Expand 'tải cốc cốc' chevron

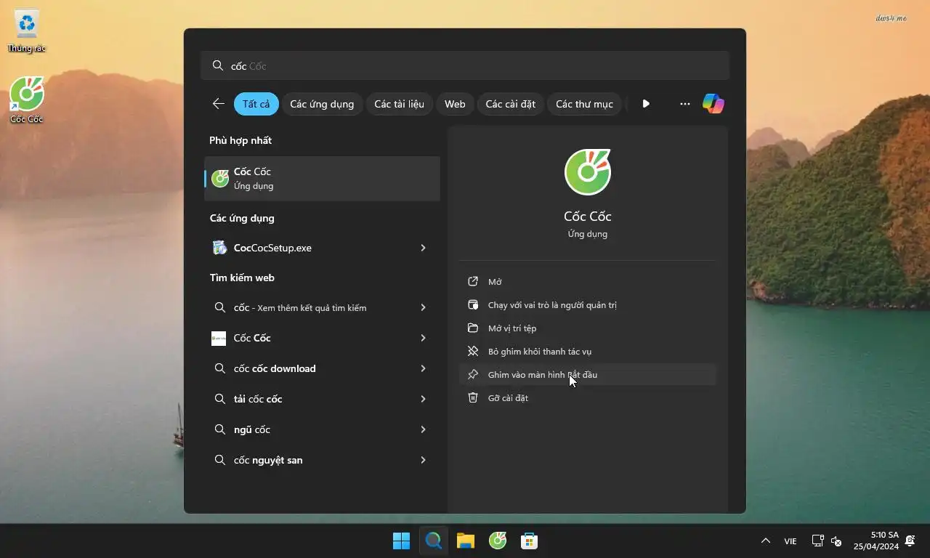(423, 399)
